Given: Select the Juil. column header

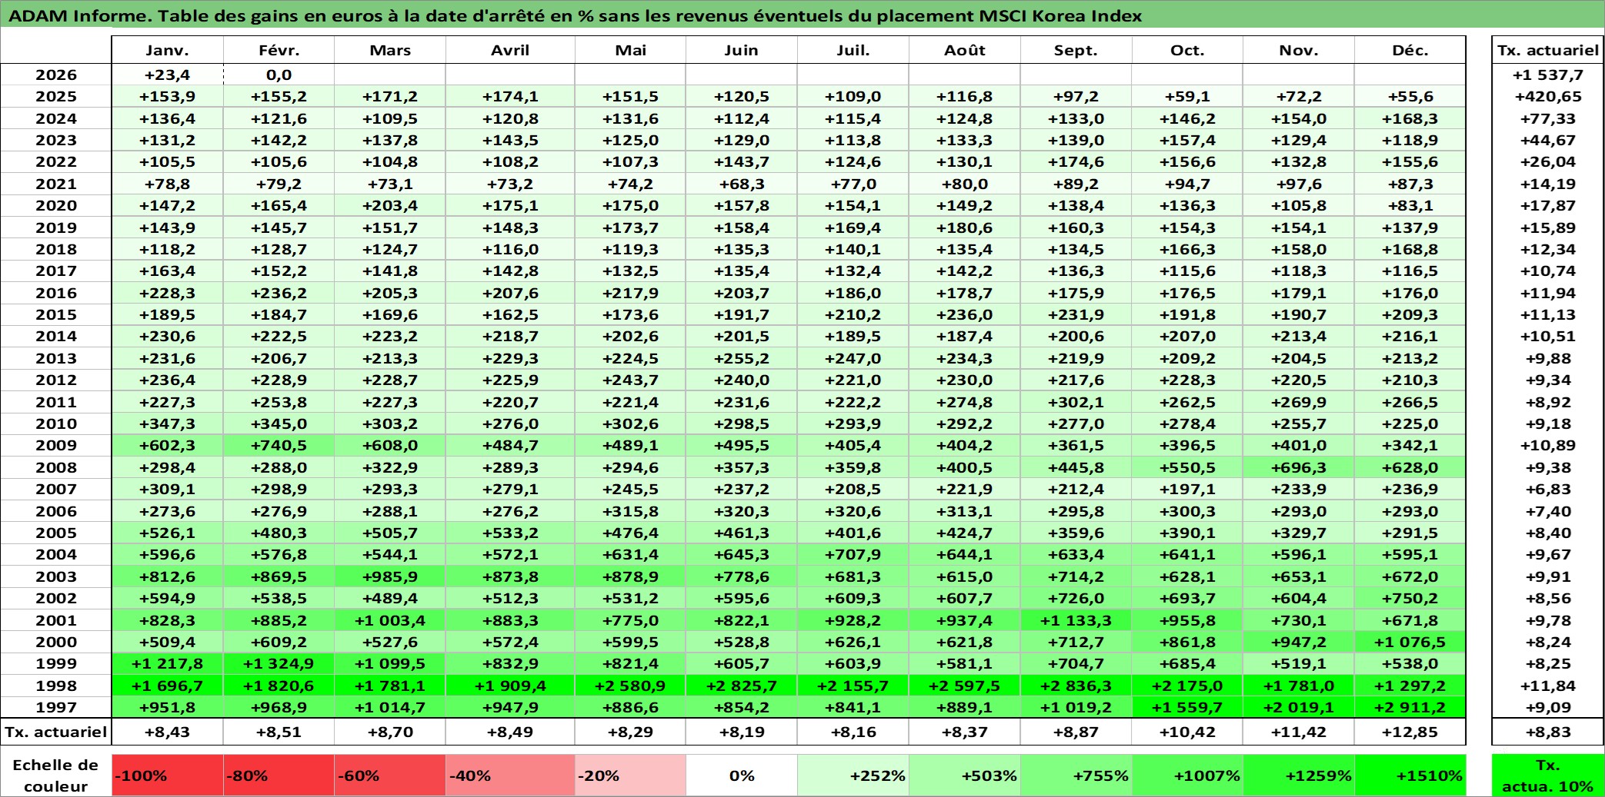Looking at the screenshot, I should pyautogui.click(x=853, y=50).
